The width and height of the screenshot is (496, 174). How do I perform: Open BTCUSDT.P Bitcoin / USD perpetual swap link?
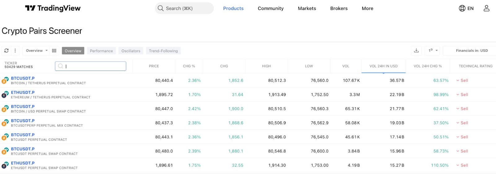pos(23,107)
